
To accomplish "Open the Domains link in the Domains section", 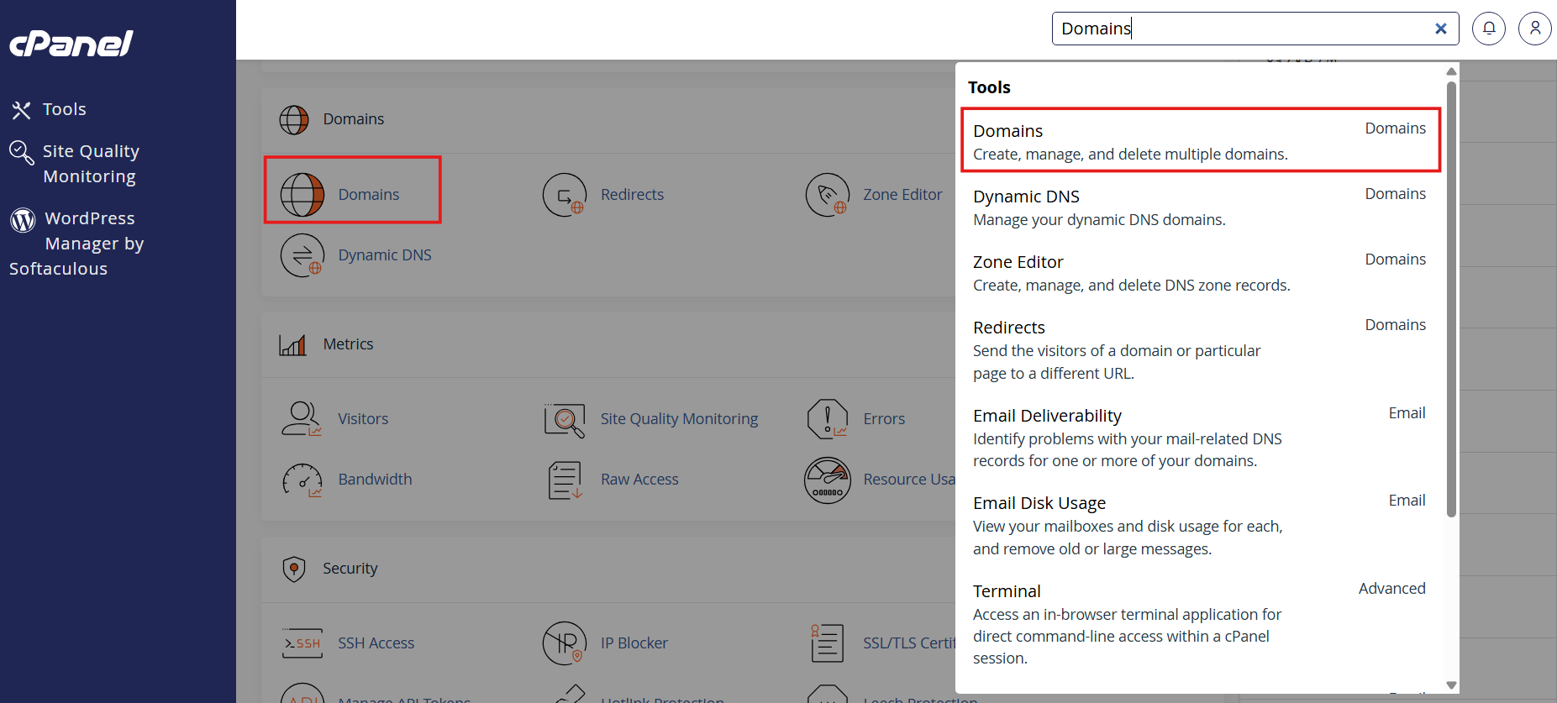I will coord(369,195).
